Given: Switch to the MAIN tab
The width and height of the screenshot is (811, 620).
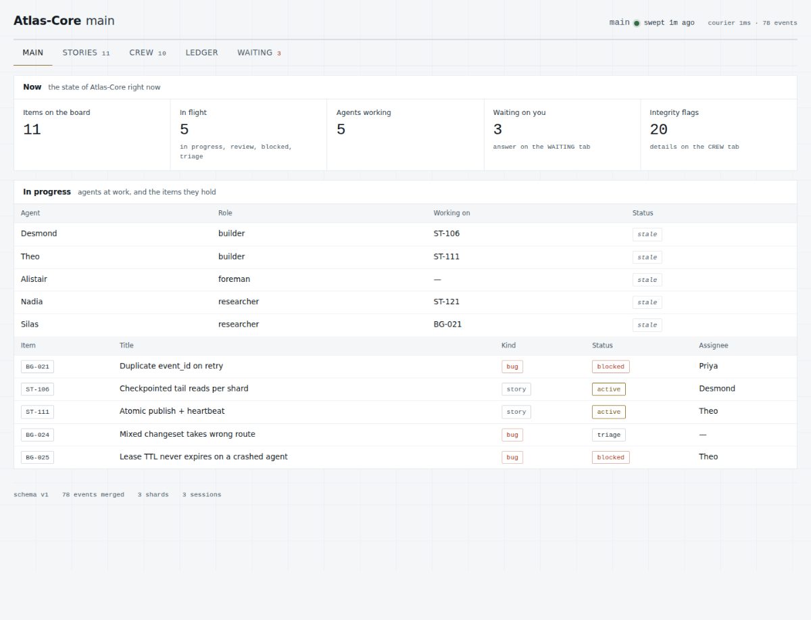Looking at the screenshot, I should 32,53.
